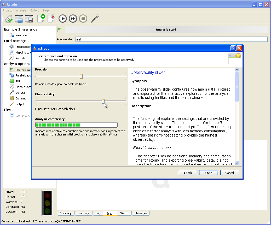Click the help pane scroll down arrow
This screenshot has width=271, height=225.
click(237, 163)
